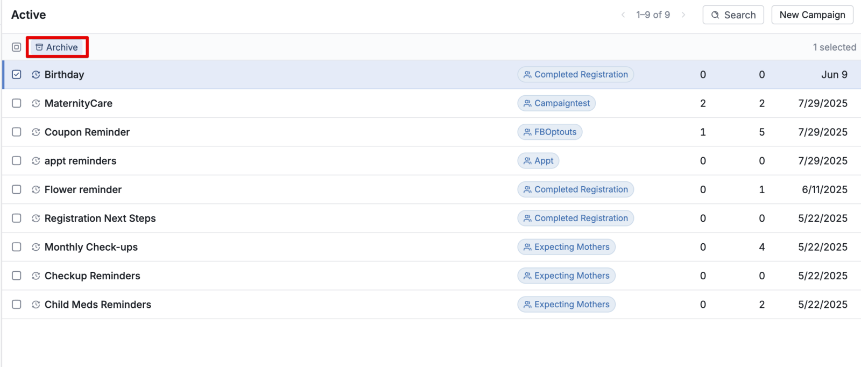Click the people icon in FBOptouts tag
861x367 pixels.
pos(527,132)
